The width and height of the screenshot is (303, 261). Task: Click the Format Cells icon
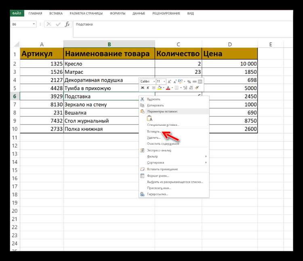click(x=142, y=176)
